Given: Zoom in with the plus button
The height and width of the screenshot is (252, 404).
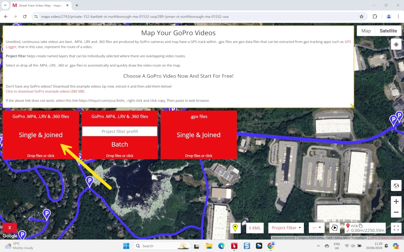Looking at the screenshot, I should [396, 201].
